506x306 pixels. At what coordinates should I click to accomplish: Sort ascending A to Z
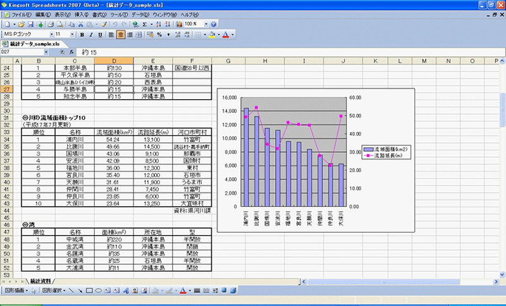(x=159, y=25)
